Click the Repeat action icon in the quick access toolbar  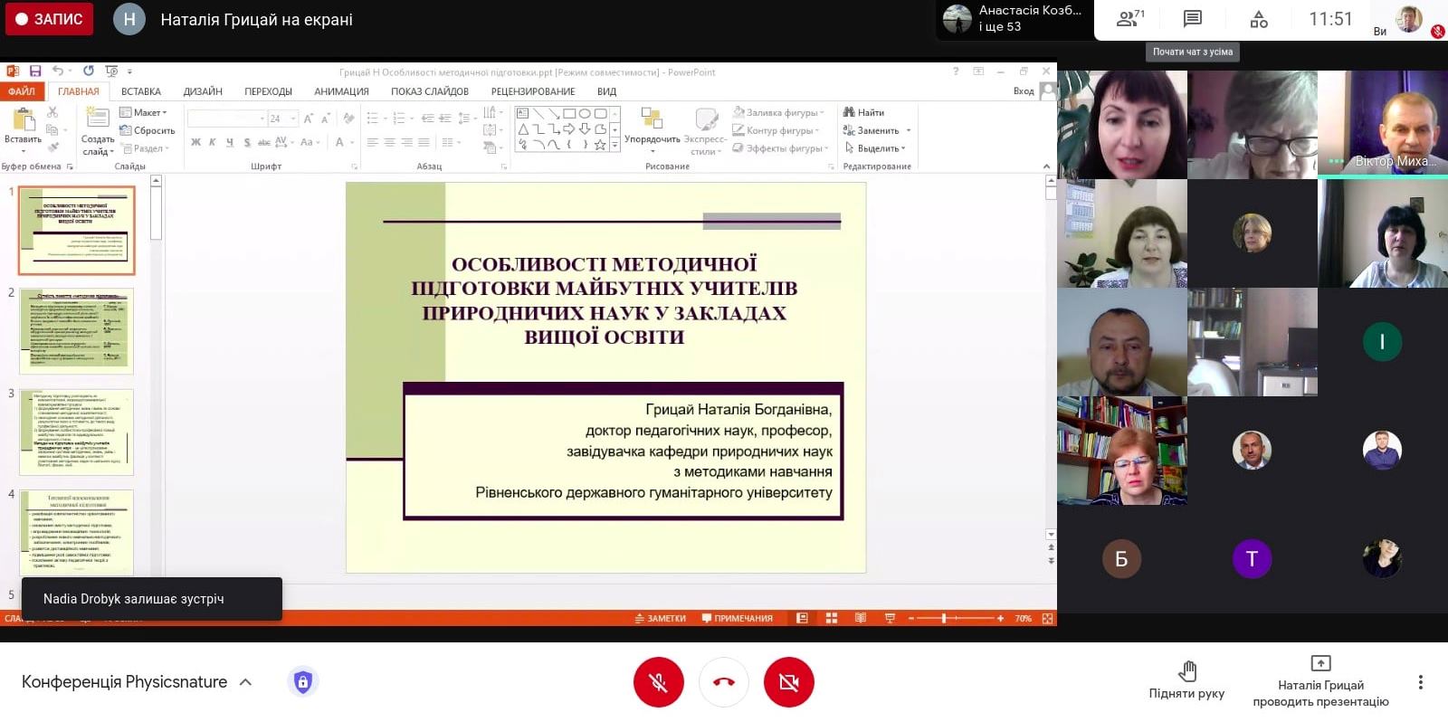pos(88,71)
